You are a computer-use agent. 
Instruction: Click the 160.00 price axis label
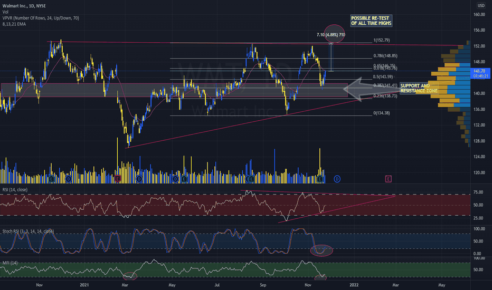[x=479, y=14]
